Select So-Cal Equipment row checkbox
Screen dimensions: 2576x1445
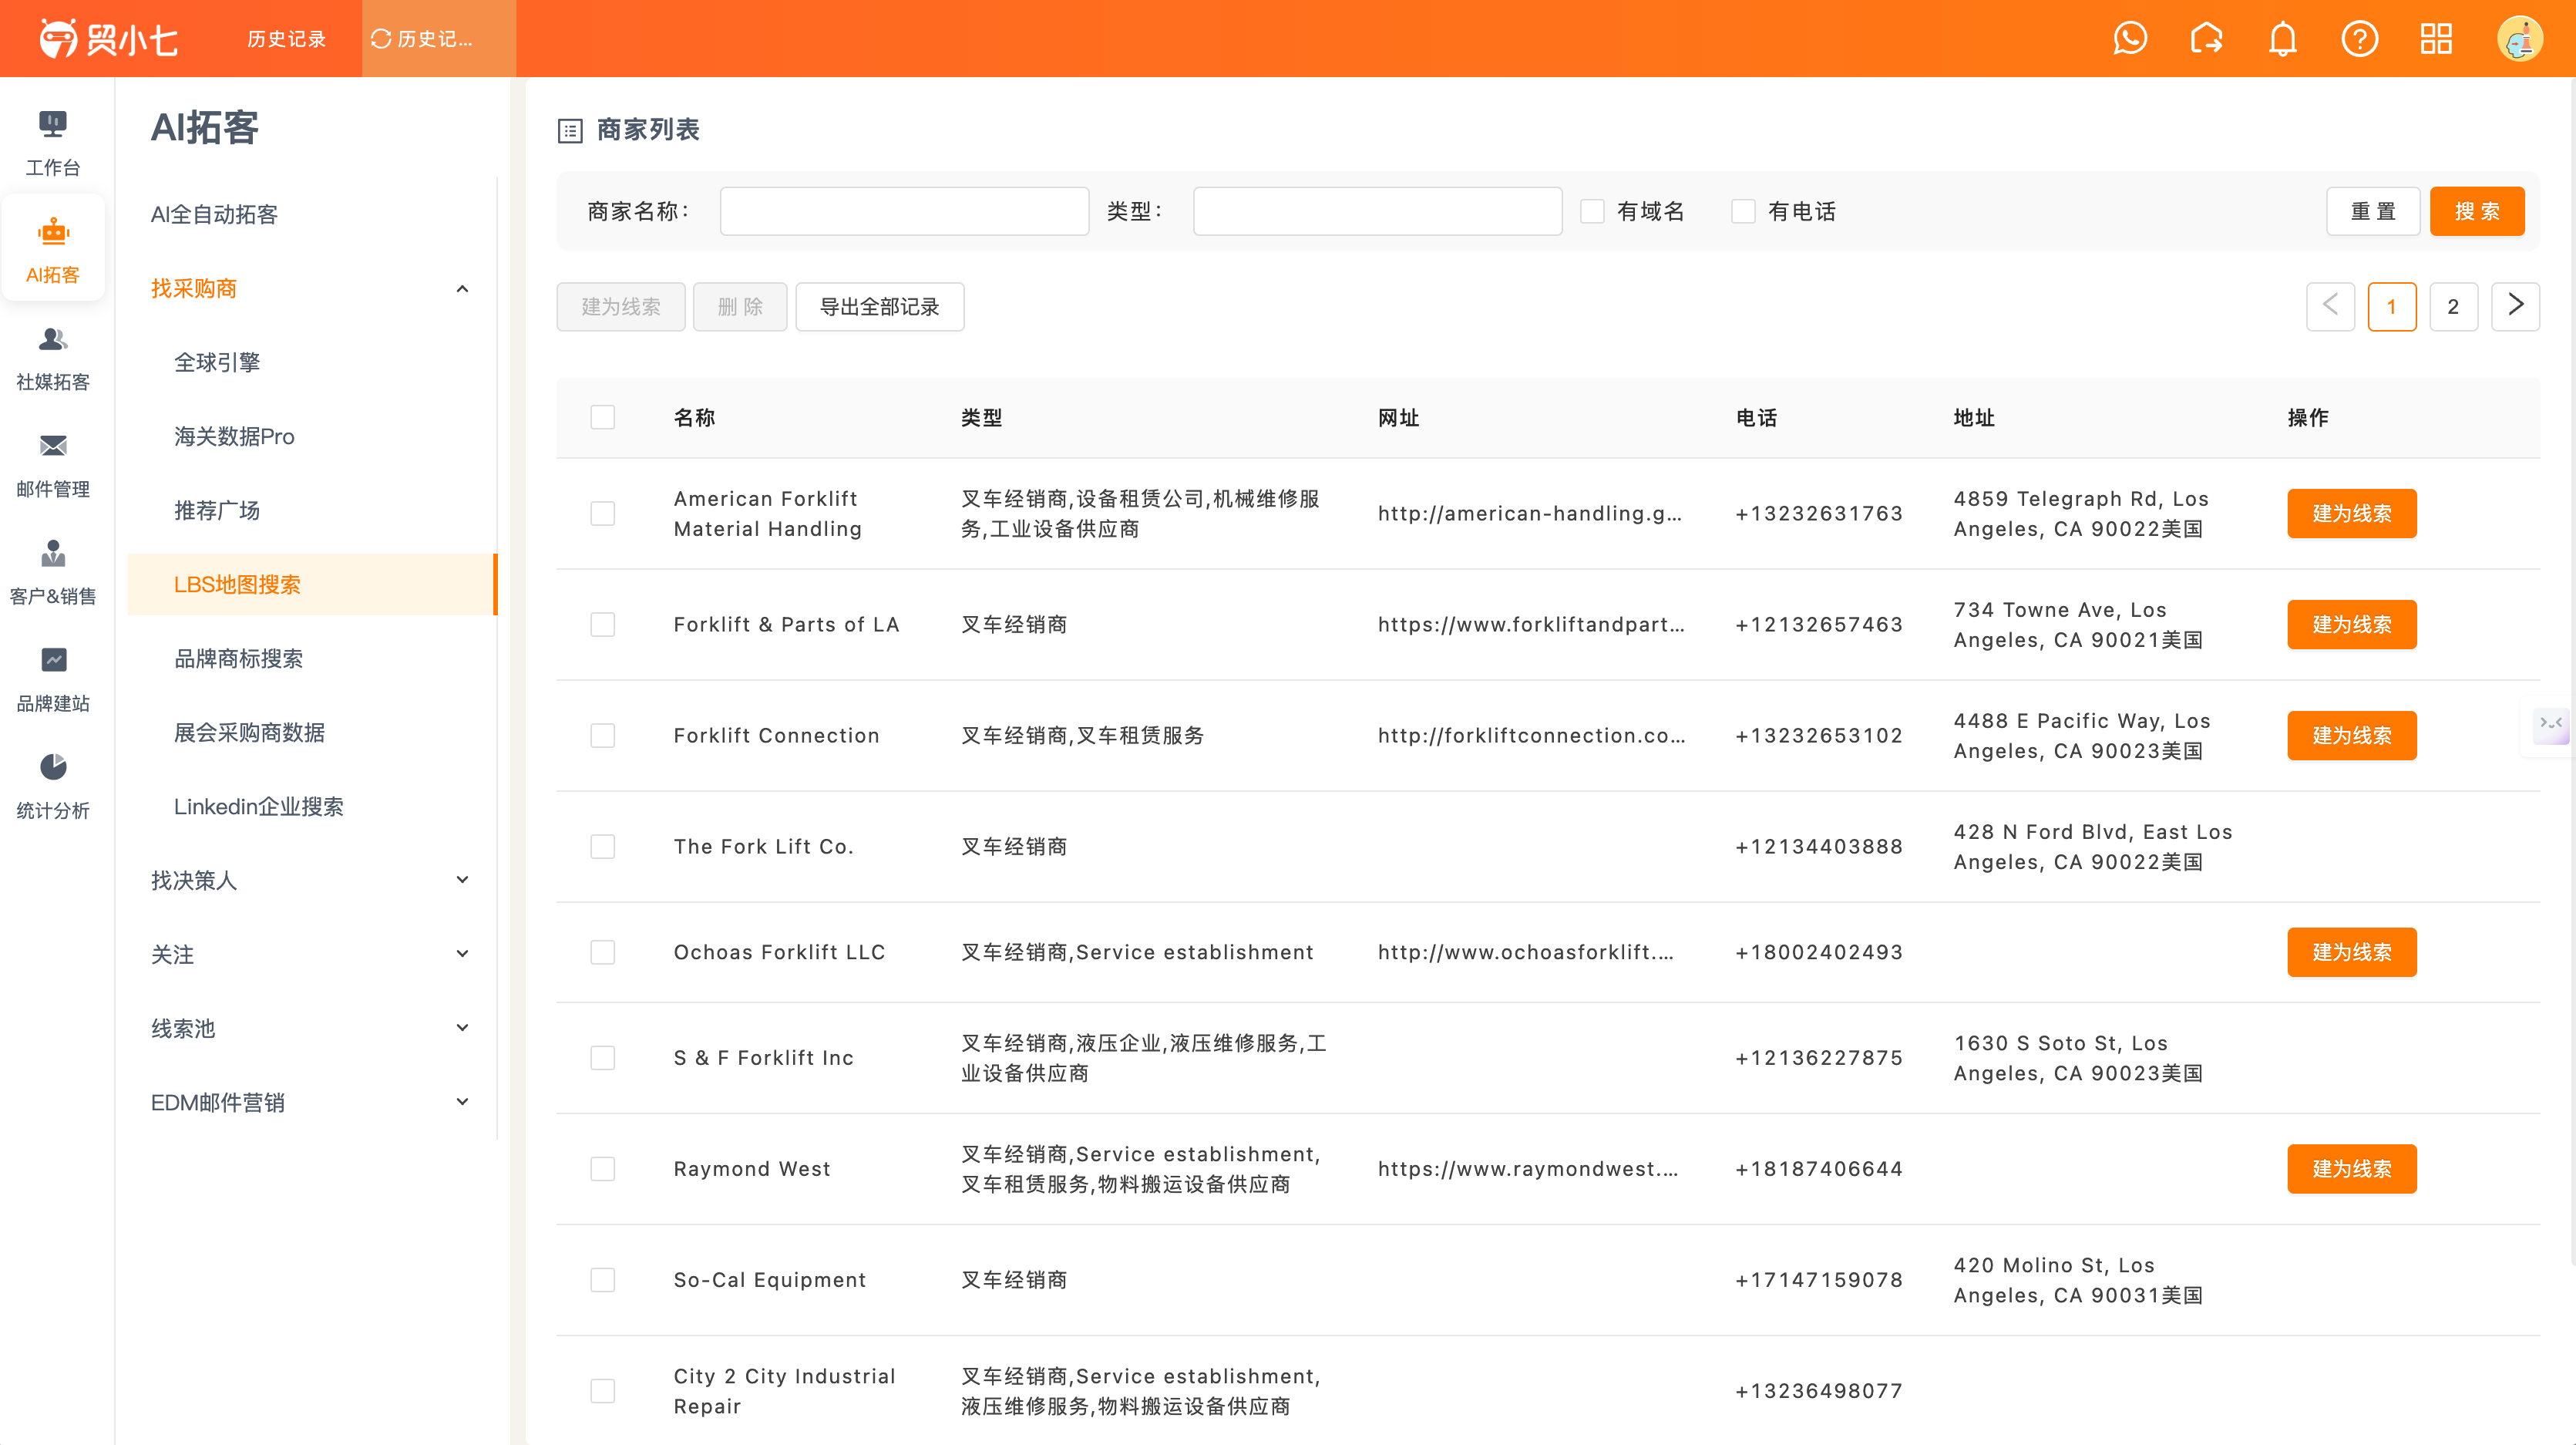click(602, 1280)
